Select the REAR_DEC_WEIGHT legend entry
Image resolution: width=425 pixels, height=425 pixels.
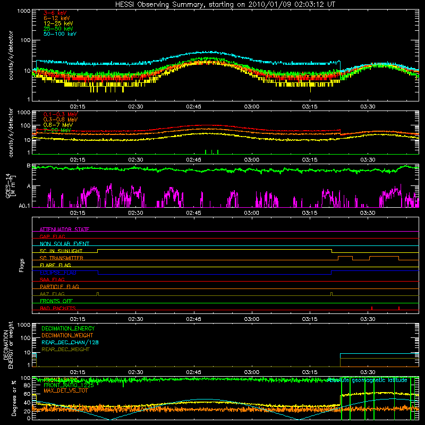pos(65,350)
